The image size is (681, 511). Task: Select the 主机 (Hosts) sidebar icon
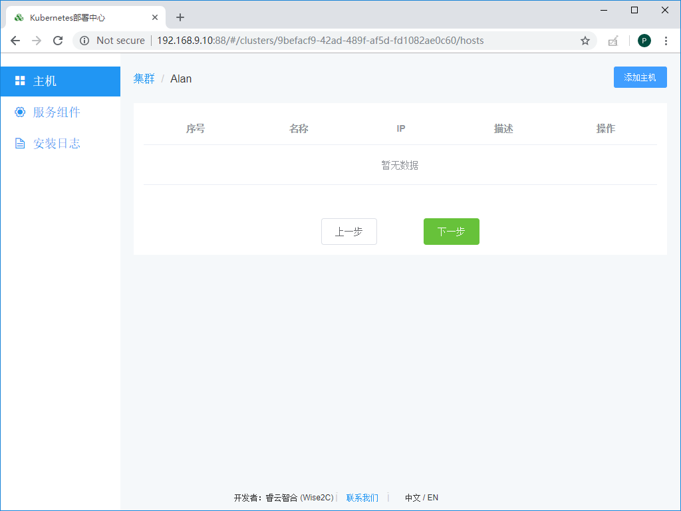pos(21,81)
